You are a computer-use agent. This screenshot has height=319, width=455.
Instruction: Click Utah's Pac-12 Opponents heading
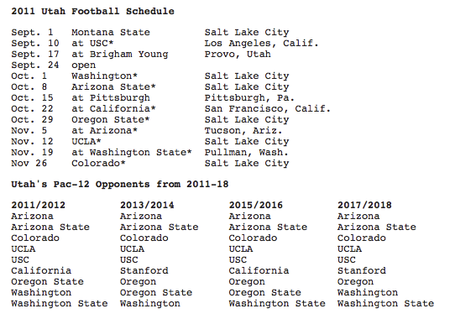point(119,185)
